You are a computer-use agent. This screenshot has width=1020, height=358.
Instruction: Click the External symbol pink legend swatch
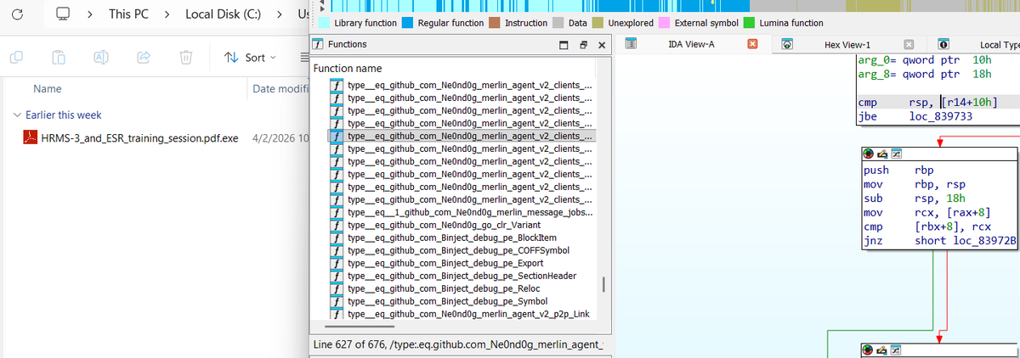coord(664,23)
